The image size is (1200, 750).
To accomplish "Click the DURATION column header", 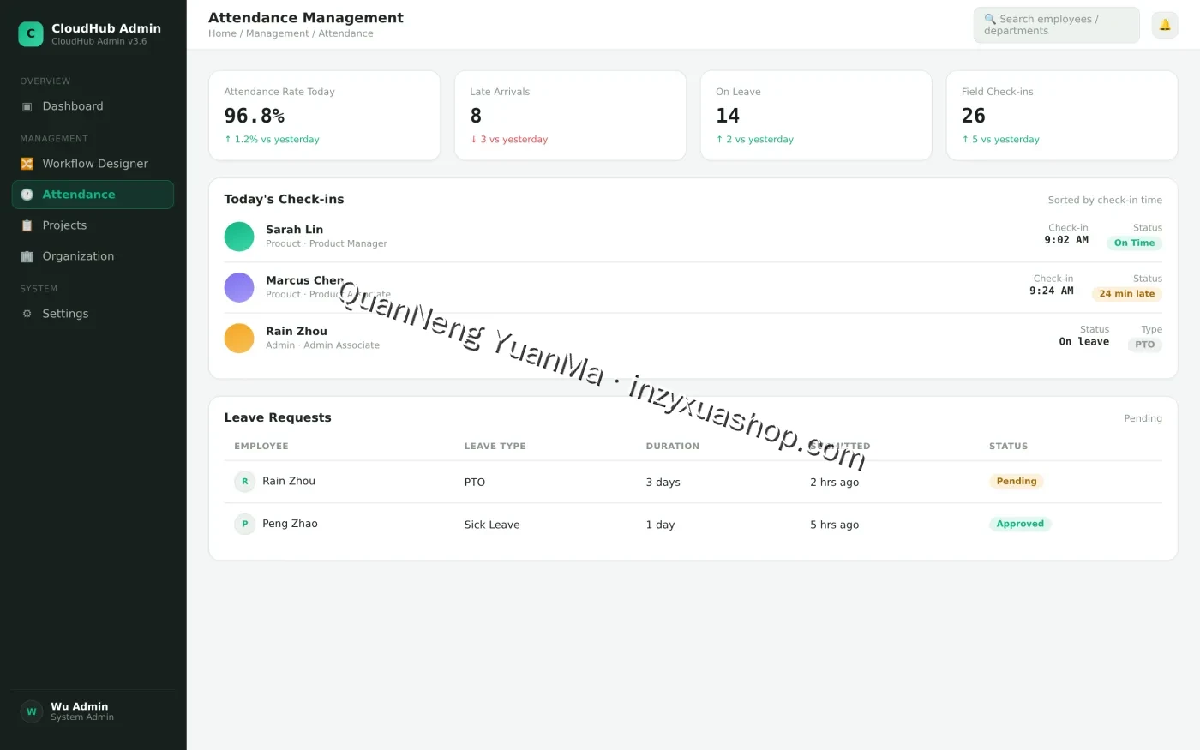I will (673, 447).
